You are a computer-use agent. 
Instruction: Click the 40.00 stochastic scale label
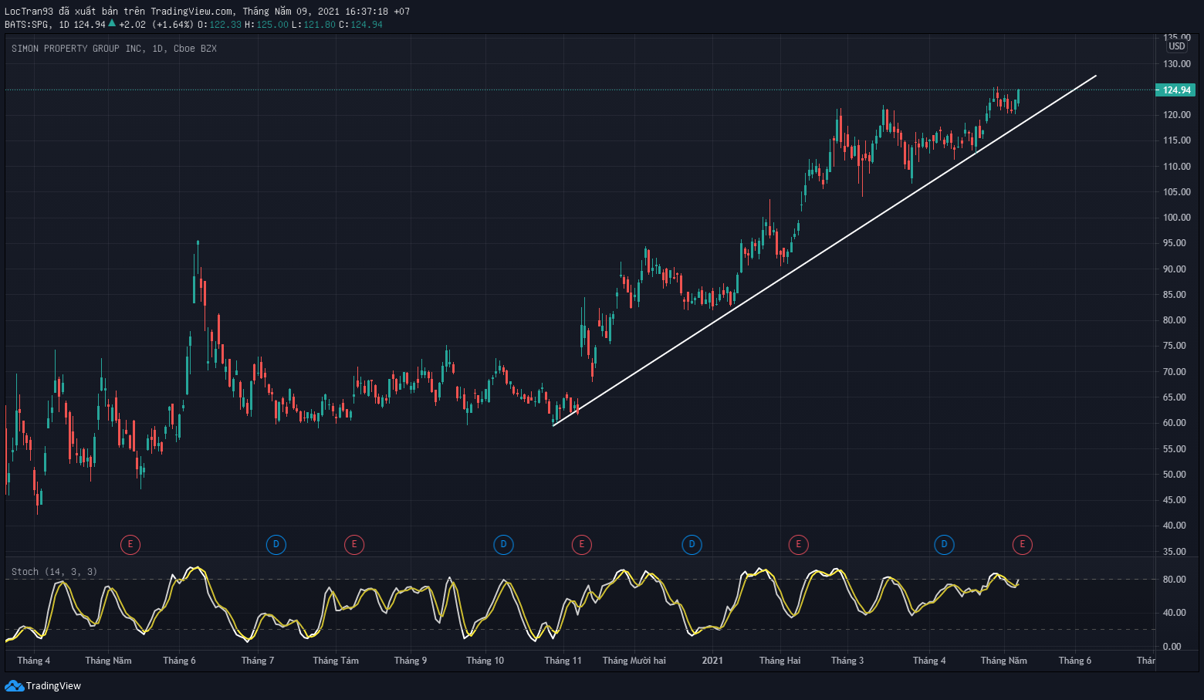[1175, 613]
